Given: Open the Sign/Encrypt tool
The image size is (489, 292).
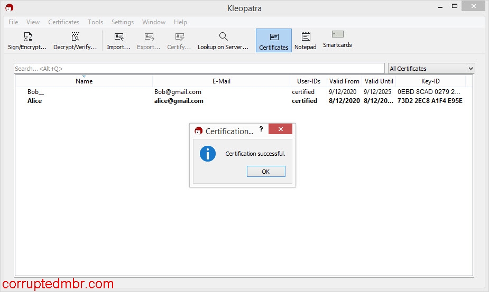Looking at the screenshot, I should (27, 41).
